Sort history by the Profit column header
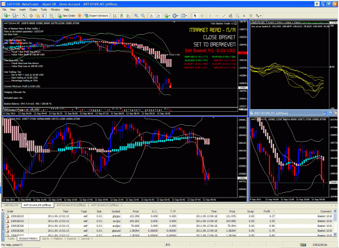 (x=266, y=212)
